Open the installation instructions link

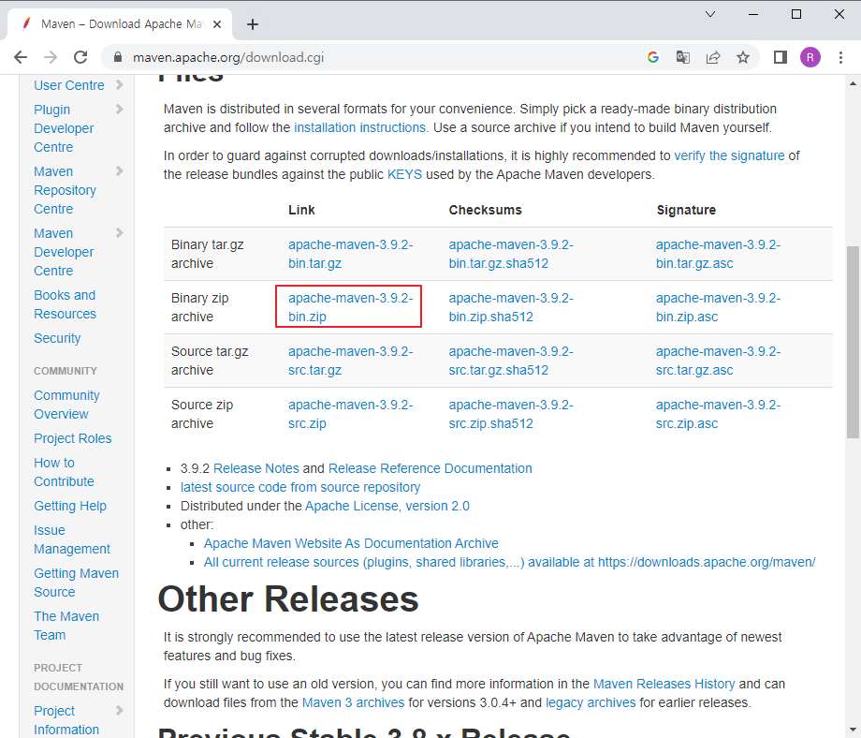[361, 127]
